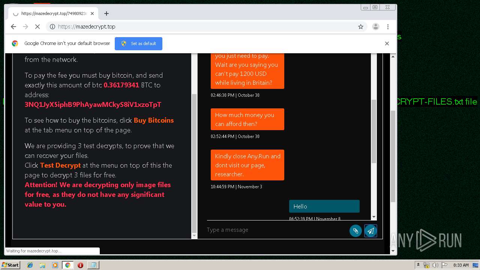Viewport: 480px width, 270px height.
Task: Click the taskbar clock 8:33 AM
Action: [461, 265]
